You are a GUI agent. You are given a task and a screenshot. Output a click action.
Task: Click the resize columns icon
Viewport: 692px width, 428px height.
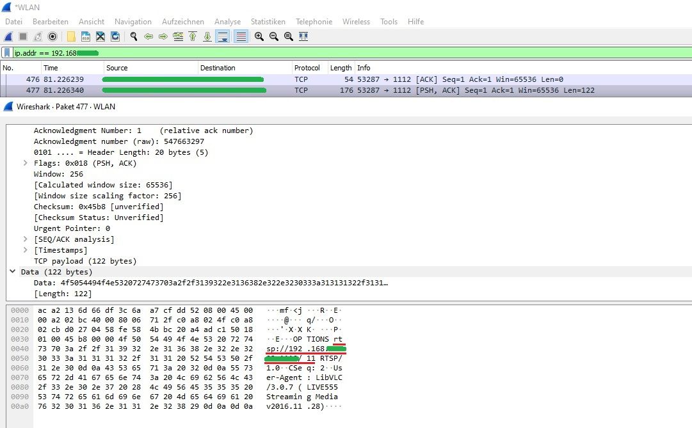(x=303, y=36)
